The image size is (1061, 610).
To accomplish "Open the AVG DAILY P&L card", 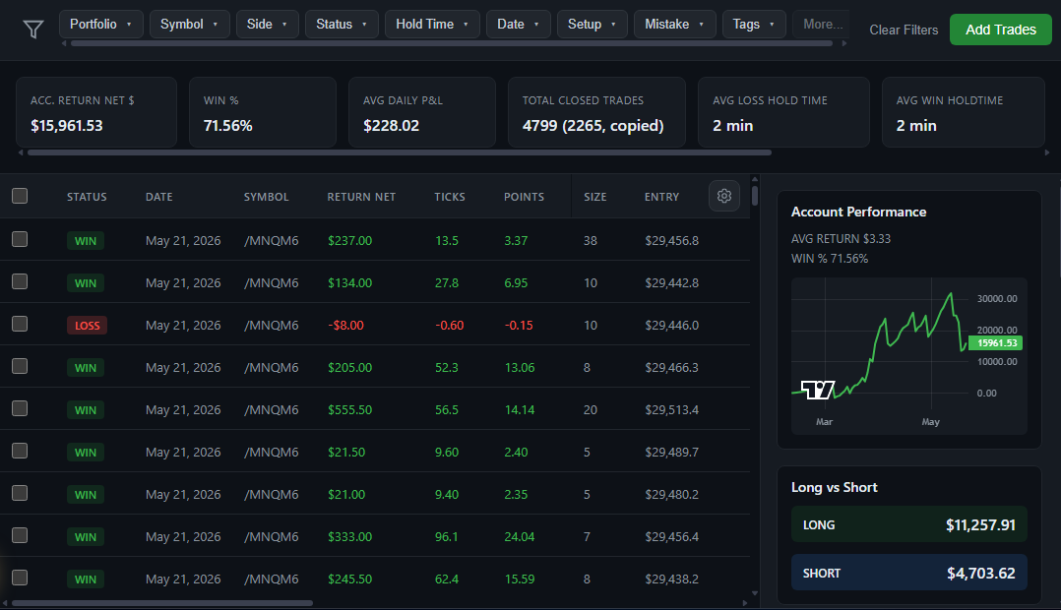I will 422,112.
